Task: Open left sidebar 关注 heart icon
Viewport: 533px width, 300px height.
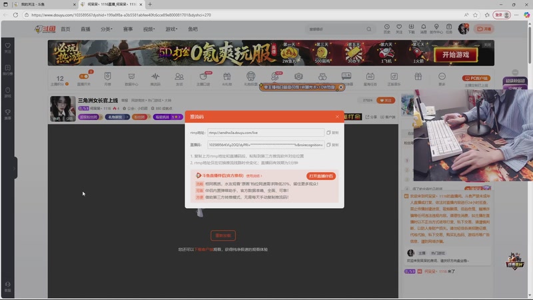Action: click(x=7, y=48)
